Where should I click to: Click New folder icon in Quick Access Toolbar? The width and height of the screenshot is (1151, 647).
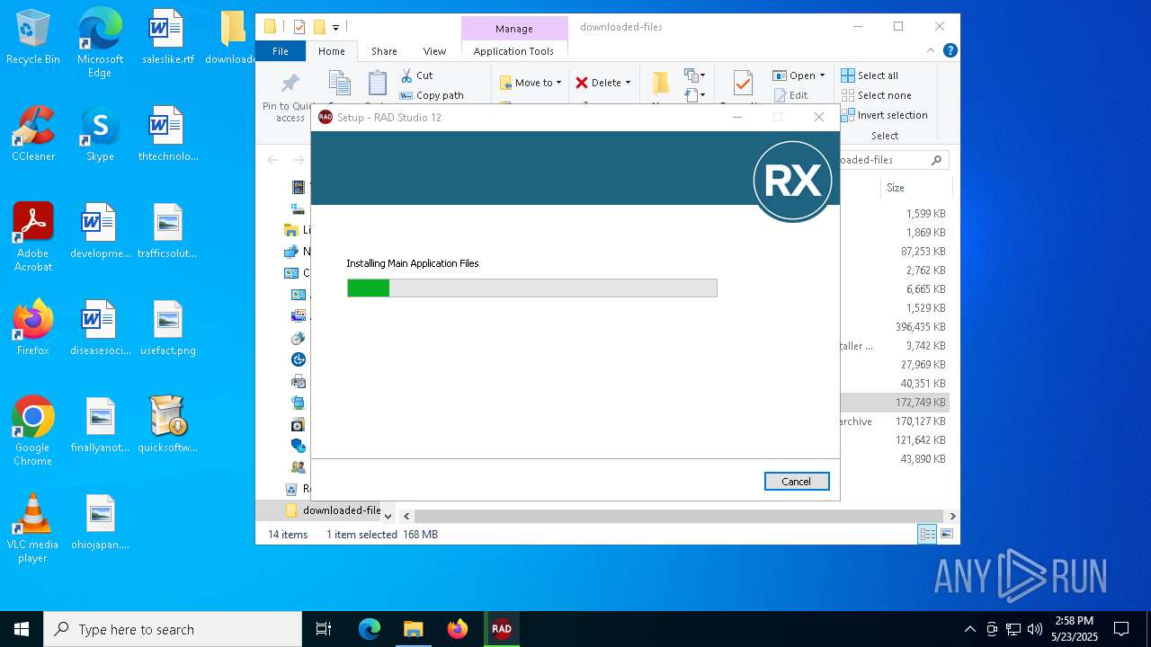coord(318,27)
